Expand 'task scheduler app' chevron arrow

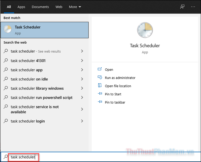pyautogui.click(x=82, y=70)
